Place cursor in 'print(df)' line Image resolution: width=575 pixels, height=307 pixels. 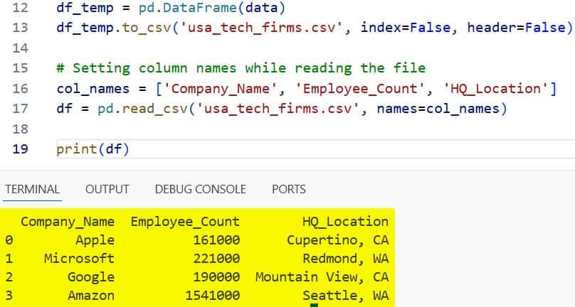93,149
